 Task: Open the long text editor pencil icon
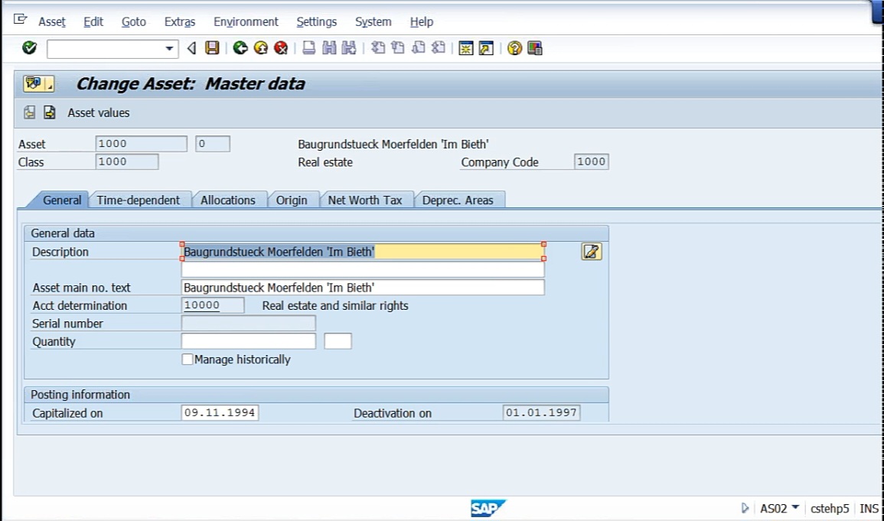592,251
